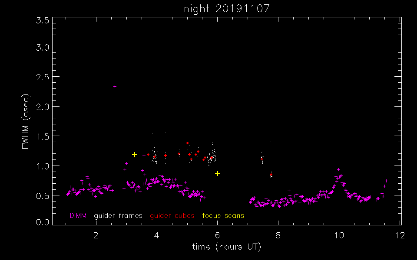
Task: Click the x-axis tick label '10'
Action: [339, 235]
